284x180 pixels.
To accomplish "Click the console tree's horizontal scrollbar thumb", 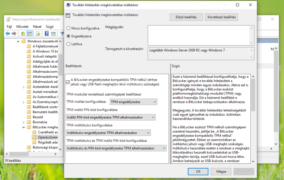I will pos(19,154).
